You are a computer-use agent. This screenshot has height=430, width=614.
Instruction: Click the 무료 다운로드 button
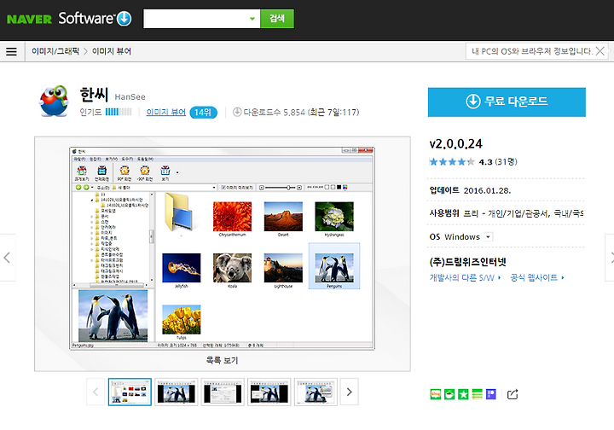(507, 102)
